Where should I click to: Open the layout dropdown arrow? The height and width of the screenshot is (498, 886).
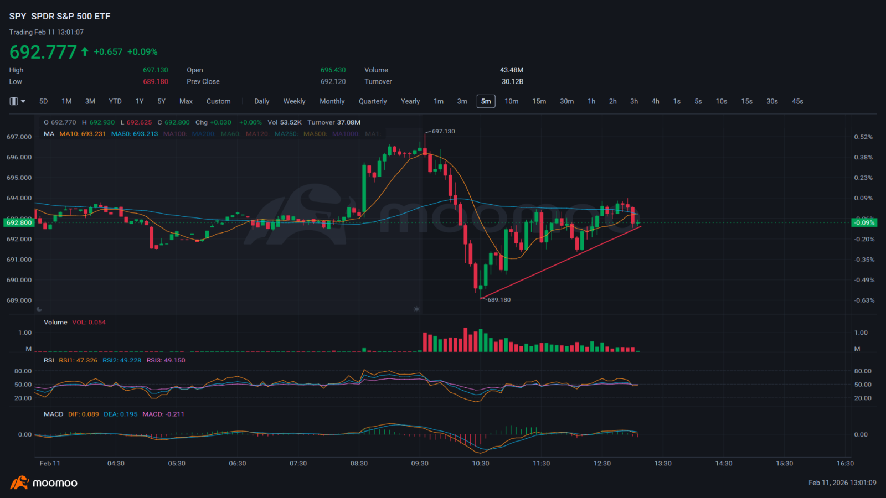point(23,102)
